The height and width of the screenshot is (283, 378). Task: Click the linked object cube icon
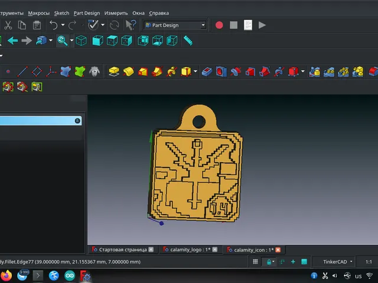[41, 41]
